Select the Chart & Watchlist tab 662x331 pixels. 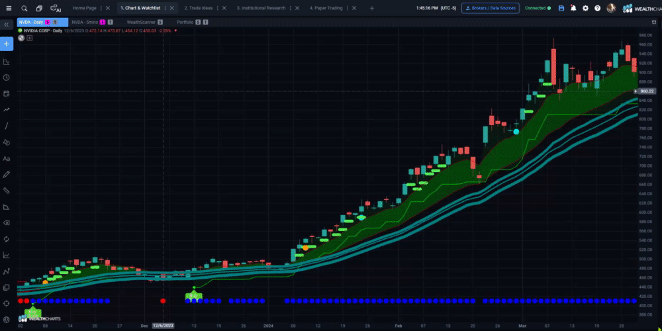point(140,8)
